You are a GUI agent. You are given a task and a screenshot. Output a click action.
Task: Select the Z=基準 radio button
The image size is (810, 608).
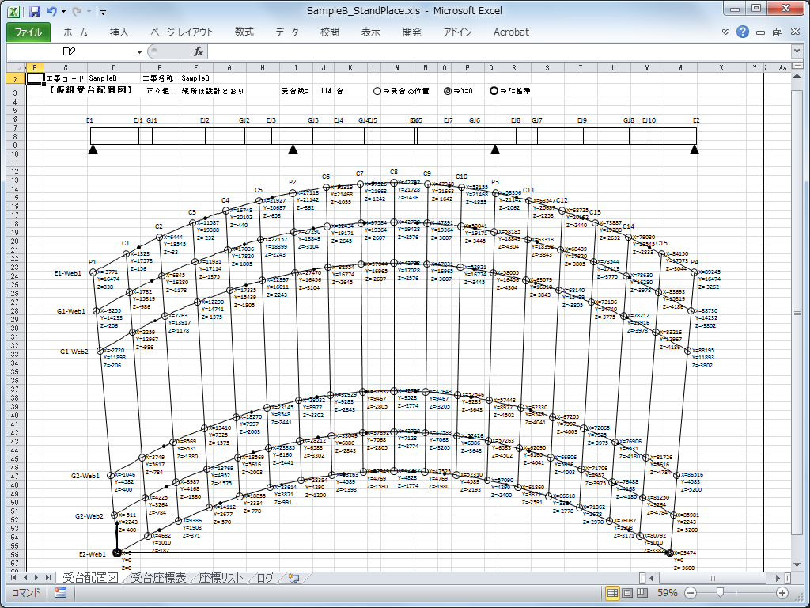494,91
